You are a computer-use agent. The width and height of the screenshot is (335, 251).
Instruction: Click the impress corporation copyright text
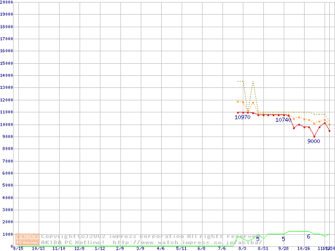coord(147,236)
